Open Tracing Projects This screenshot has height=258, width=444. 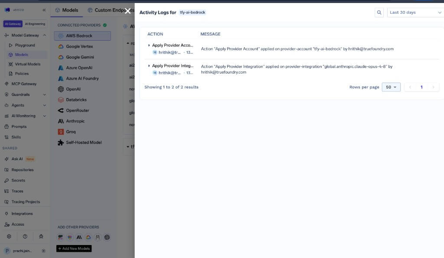tap(26, 202)
